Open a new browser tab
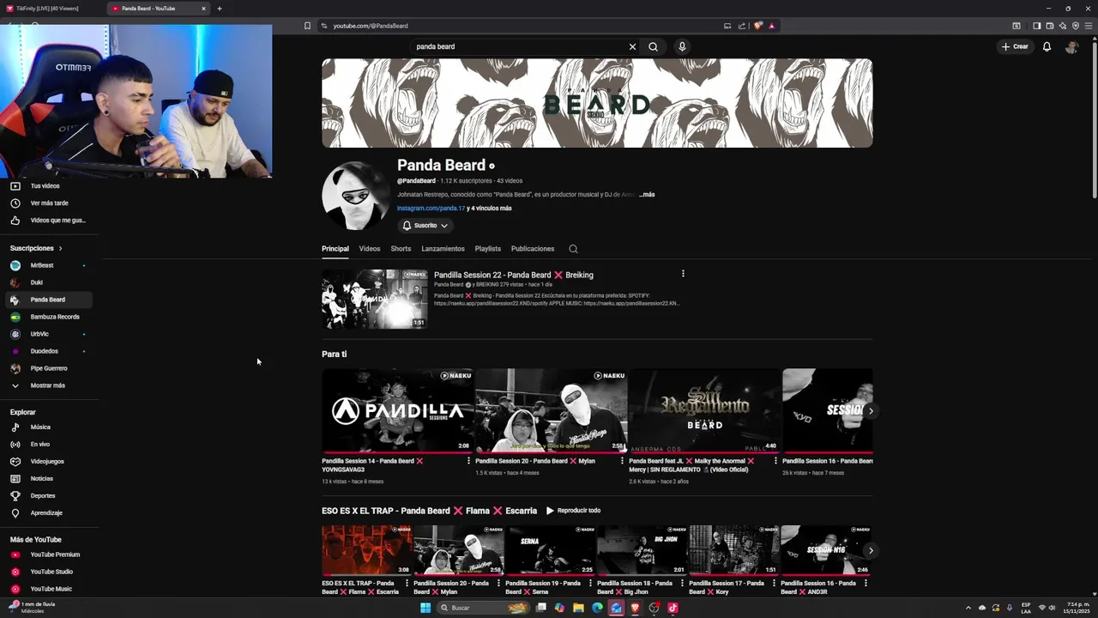The height and width of the screenshot is (618, 1098). tap(220, 9)
